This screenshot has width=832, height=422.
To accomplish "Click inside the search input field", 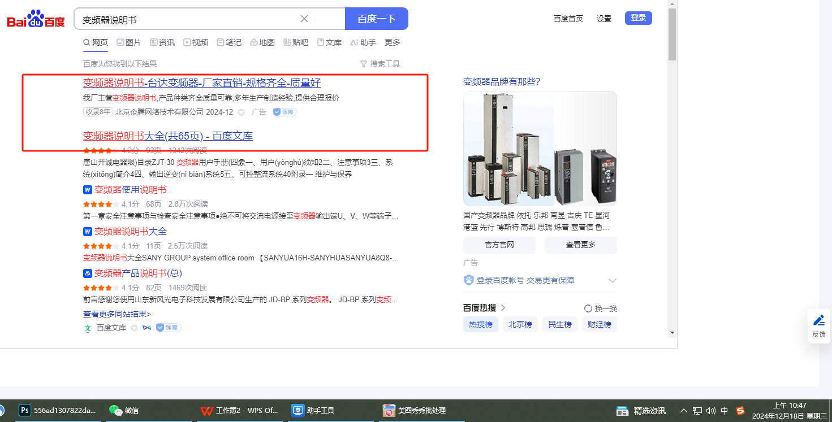I will (187, 19).
